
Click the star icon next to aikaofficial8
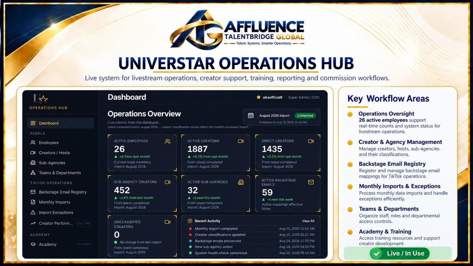(259, 97)
